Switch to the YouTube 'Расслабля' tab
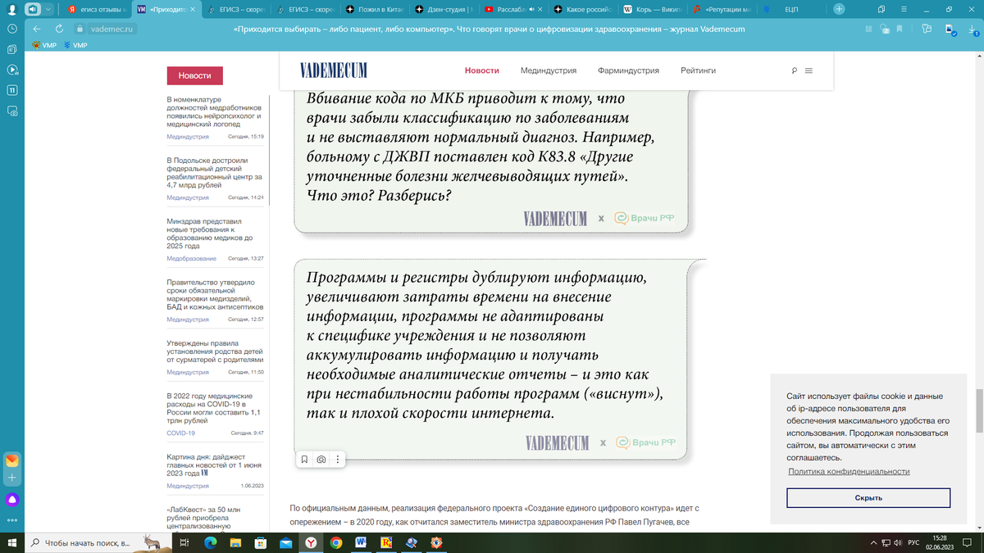The height and width of the screenshot is (553, 984). (x=514, y=9)
